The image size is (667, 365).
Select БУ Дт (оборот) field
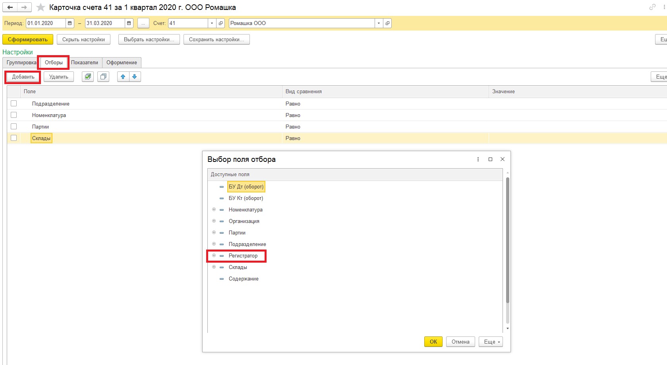[x=246, y=186]
